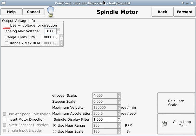Screen dimensions: 196x136
Task: Check Invert Motor Direction
Action: (4, 120)
